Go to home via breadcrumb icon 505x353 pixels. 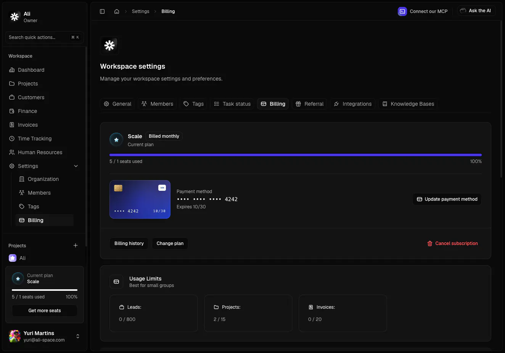pos(117,11)
